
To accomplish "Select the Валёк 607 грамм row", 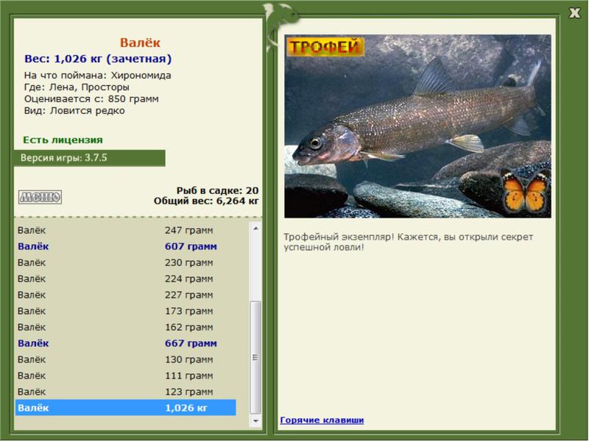I will pyautogui.click(x=125, y=246).
